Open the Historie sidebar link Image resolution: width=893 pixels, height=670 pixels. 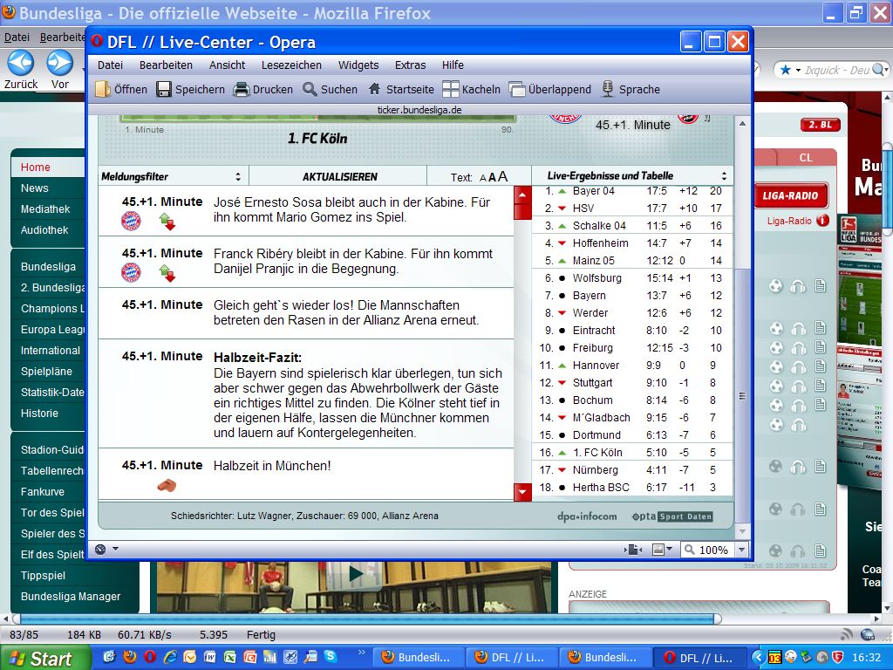coord(39,413)
